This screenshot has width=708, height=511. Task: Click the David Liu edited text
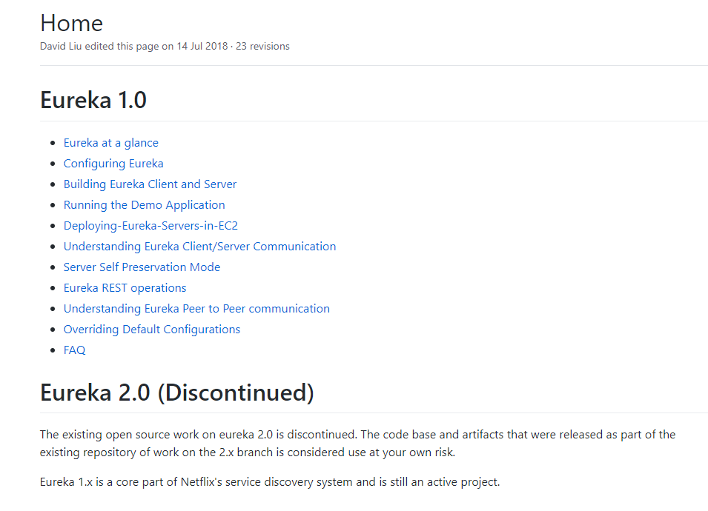coord(85,47)
